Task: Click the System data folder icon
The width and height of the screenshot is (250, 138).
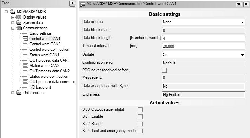Action: (x=19, y=23)
